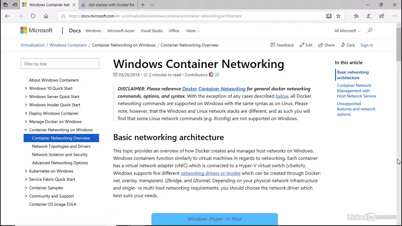Go to the browser Home icon
This screenshot has height=226, width=402.
point(46,16)
